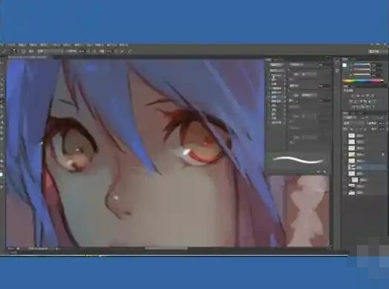Image resolution: width=389 pixels, height=289 pixels.
Task: Click the canvas horizontal scrollbar
Action: click(167, 248)
